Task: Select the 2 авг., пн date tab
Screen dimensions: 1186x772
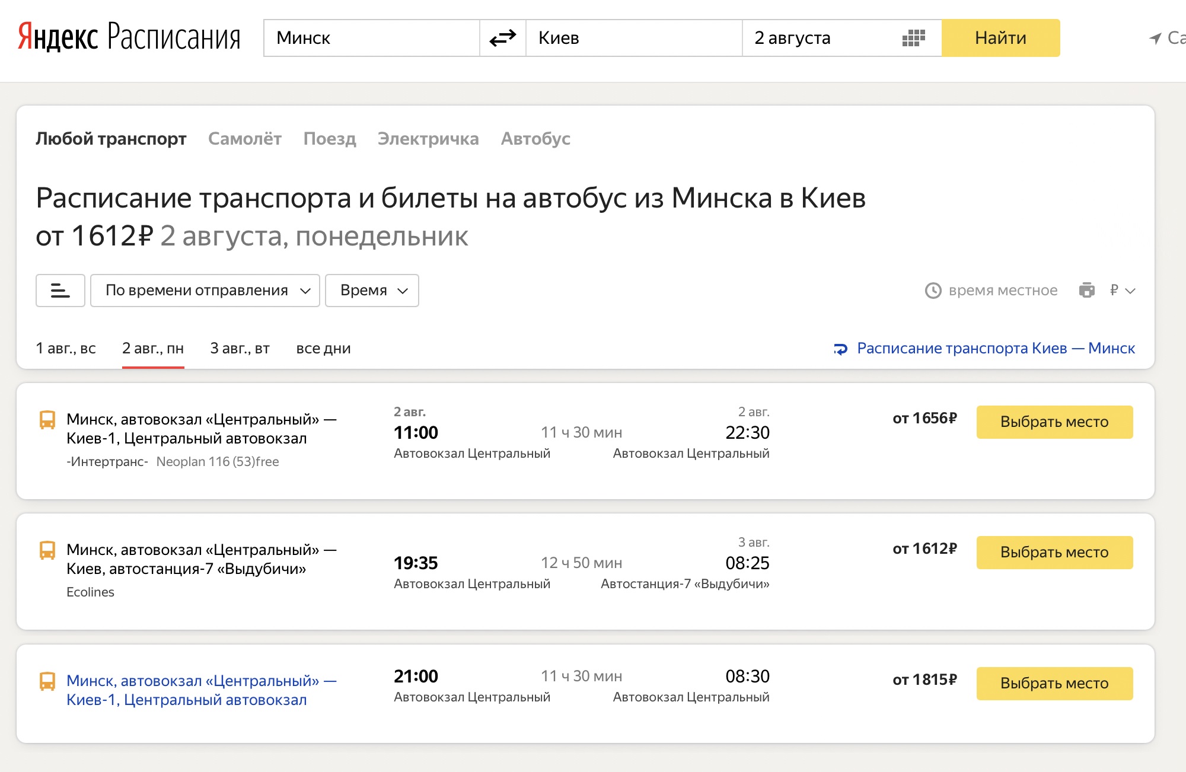Action: [153, 348]
